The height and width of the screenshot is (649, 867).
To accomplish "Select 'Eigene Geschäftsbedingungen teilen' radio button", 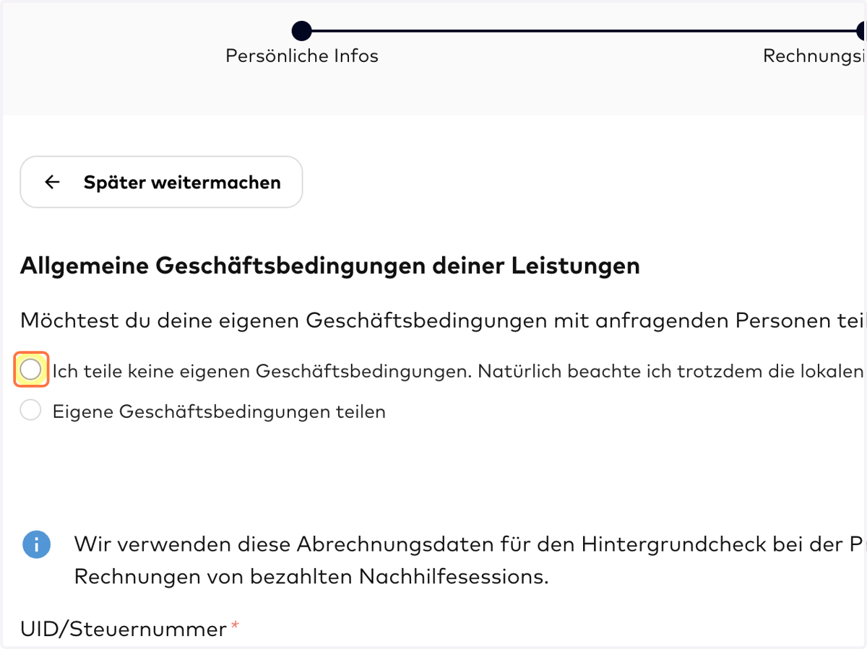I will (30, 411).
